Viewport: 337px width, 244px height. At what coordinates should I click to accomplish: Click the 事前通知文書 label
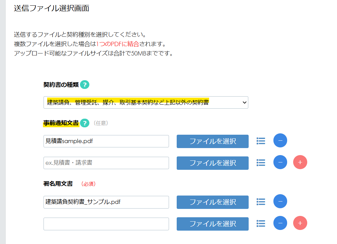(x=61, y=123)
